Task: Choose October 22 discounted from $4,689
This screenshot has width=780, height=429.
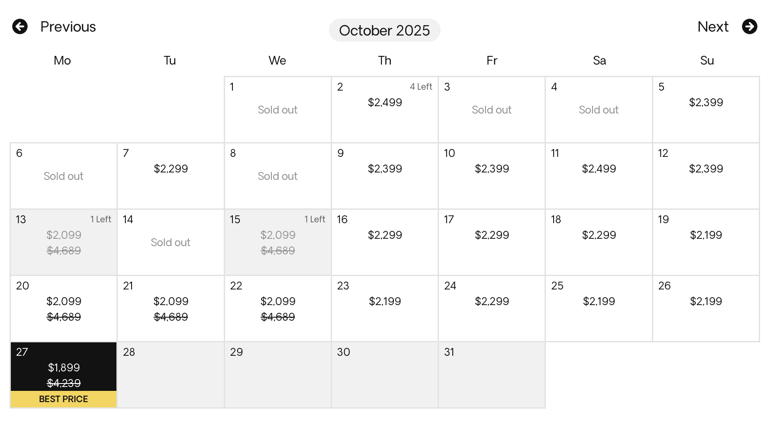Action: [x=277, y=308]
